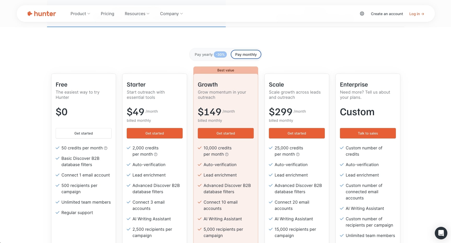Click the $299 price
The width and height of the screenshot is (451, 243).
pyautogui.click(x=281, y=112)
